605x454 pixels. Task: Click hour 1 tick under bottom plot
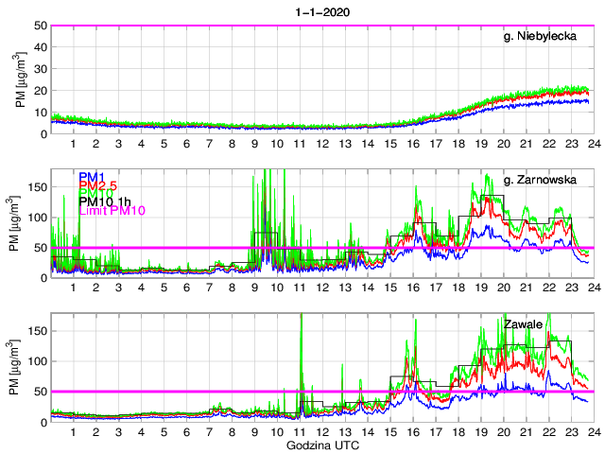tap(74, 431)
